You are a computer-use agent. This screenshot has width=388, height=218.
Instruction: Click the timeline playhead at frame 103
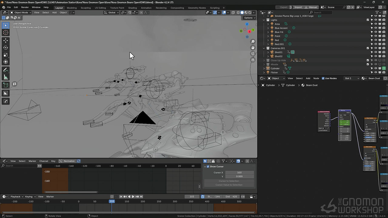click(112, 201)
